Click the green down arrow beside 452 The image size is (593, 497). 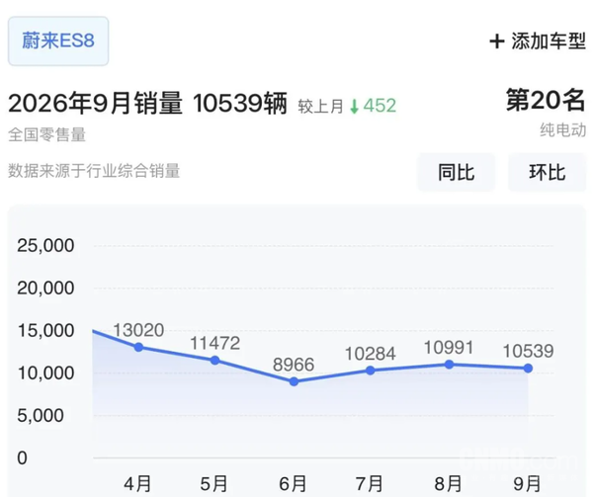[x=355, y=106]
